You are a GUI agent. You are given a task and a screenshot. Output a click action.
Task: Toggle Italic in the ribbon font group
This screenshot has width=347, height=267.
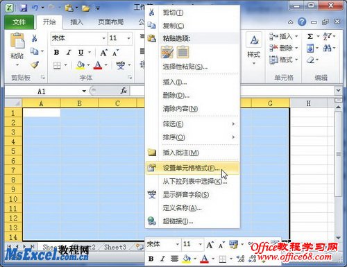[69, 53]
